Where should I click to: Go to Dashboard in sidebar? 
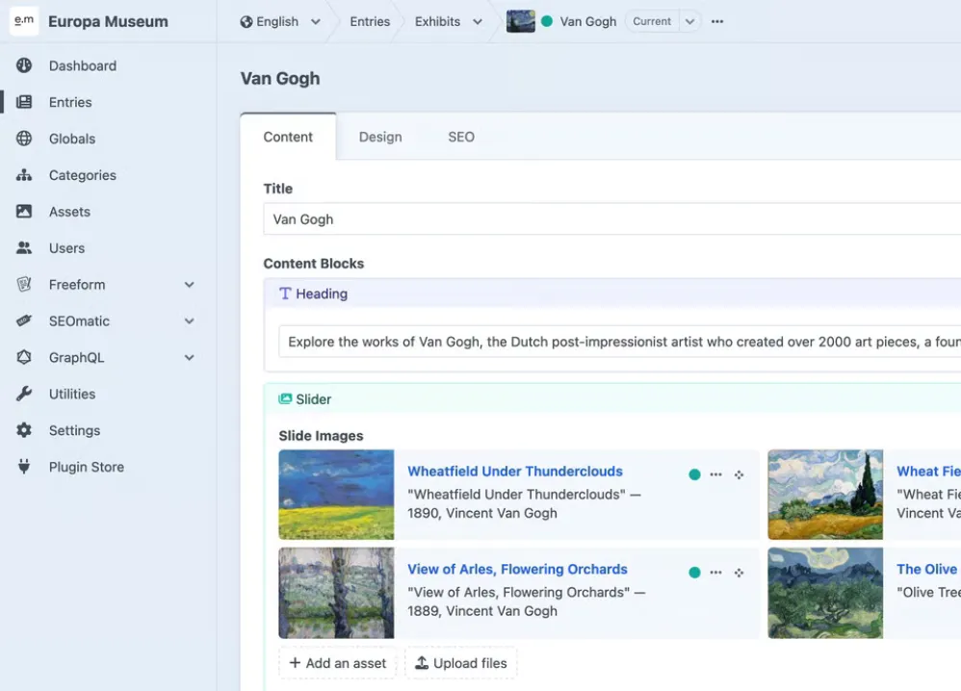pyautogui.click(x=83, y=65)
